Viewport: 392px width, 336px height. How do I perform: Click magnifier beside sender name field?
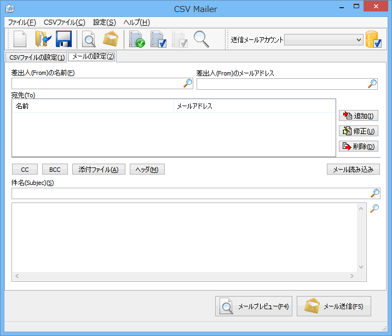(x=188, y=83)
